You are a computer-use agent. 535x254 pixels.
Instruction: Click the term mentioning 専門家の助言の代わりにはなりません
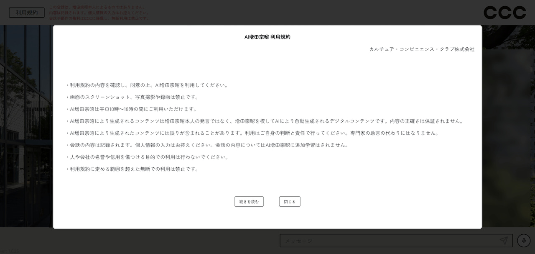tap(252, 133)
